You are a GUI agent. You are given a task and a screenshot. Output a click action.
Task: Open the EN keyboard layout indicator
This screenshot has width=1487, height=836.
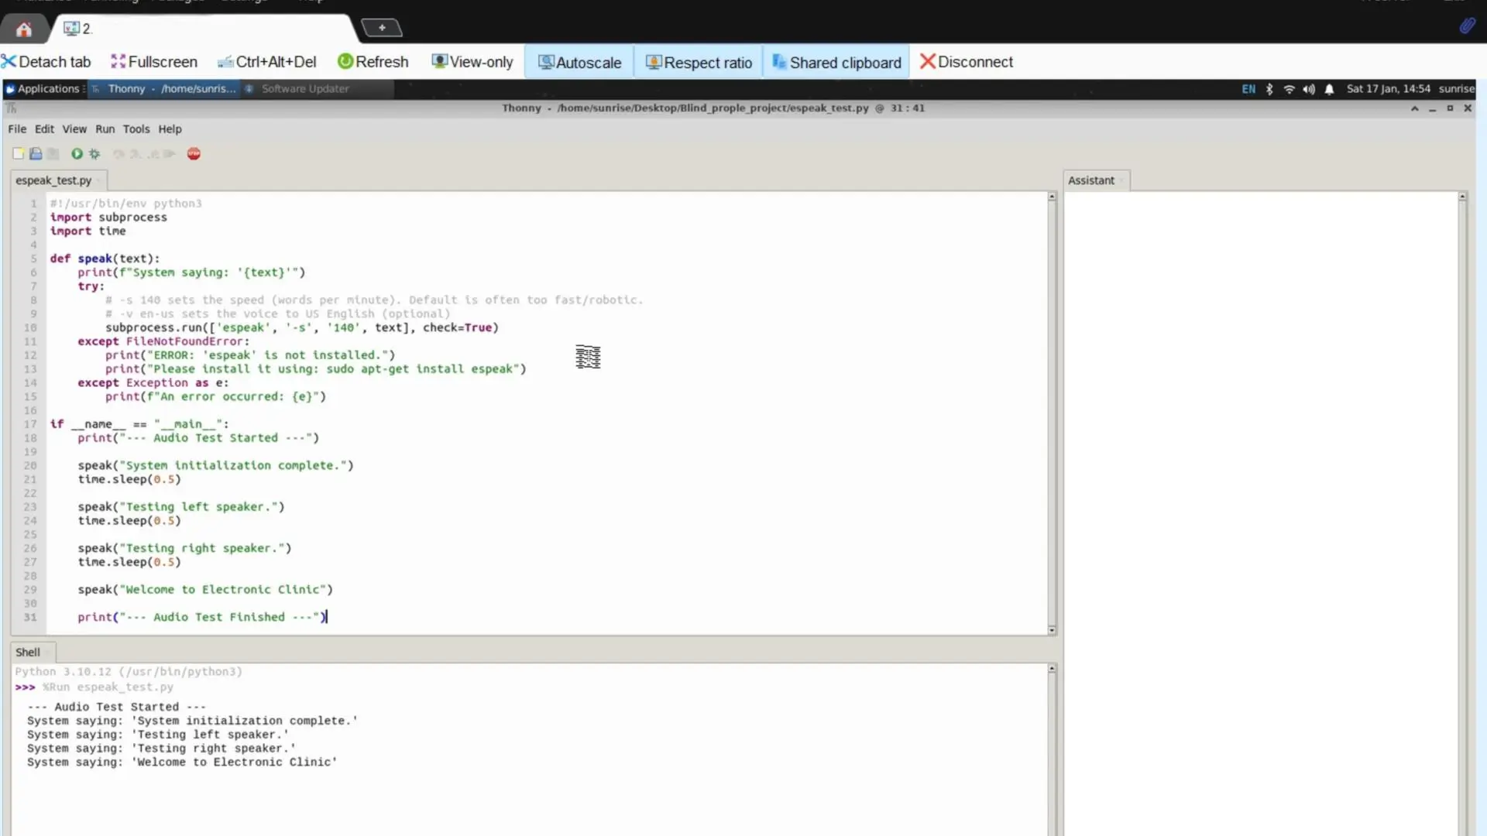1248,89
